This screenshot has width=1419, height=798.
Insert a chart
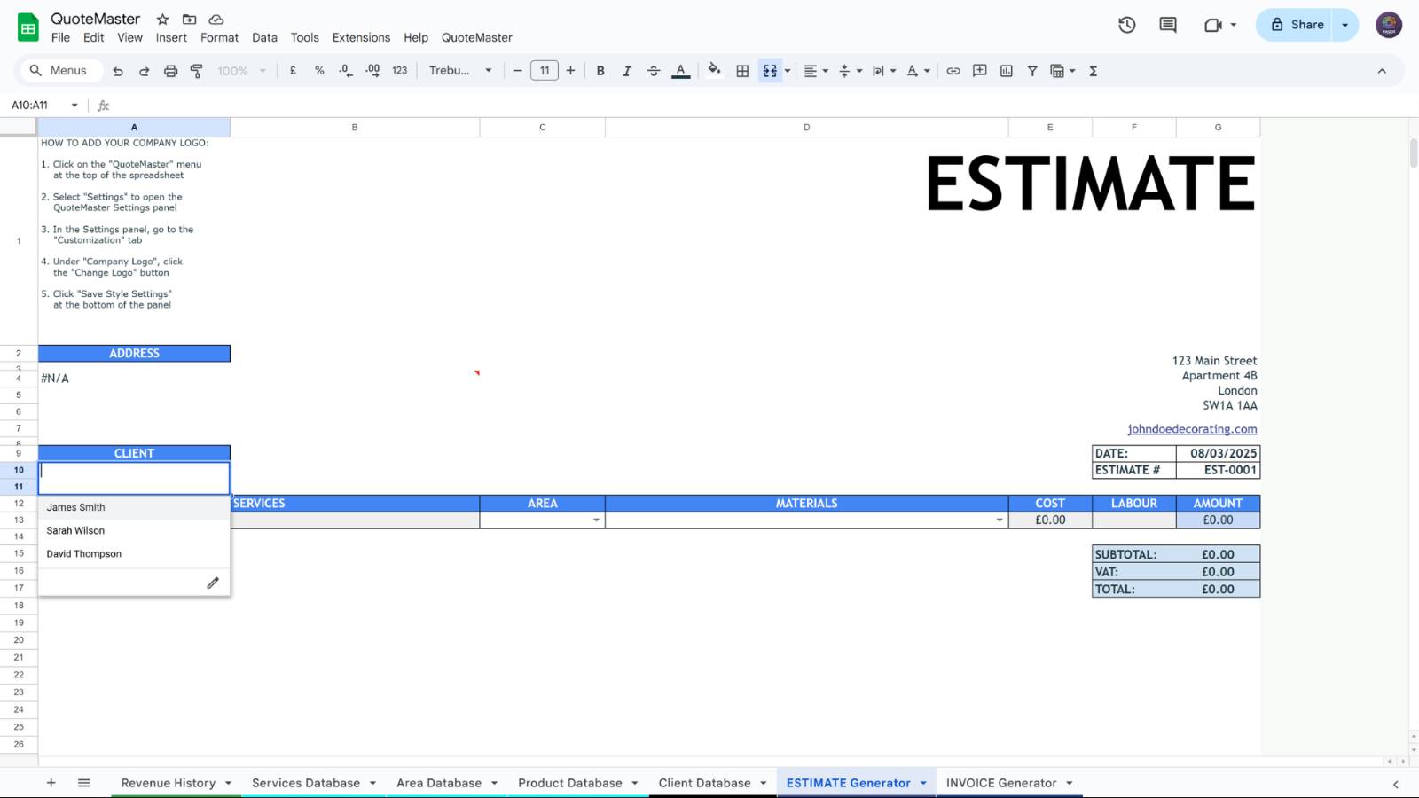pos(1006,71)
